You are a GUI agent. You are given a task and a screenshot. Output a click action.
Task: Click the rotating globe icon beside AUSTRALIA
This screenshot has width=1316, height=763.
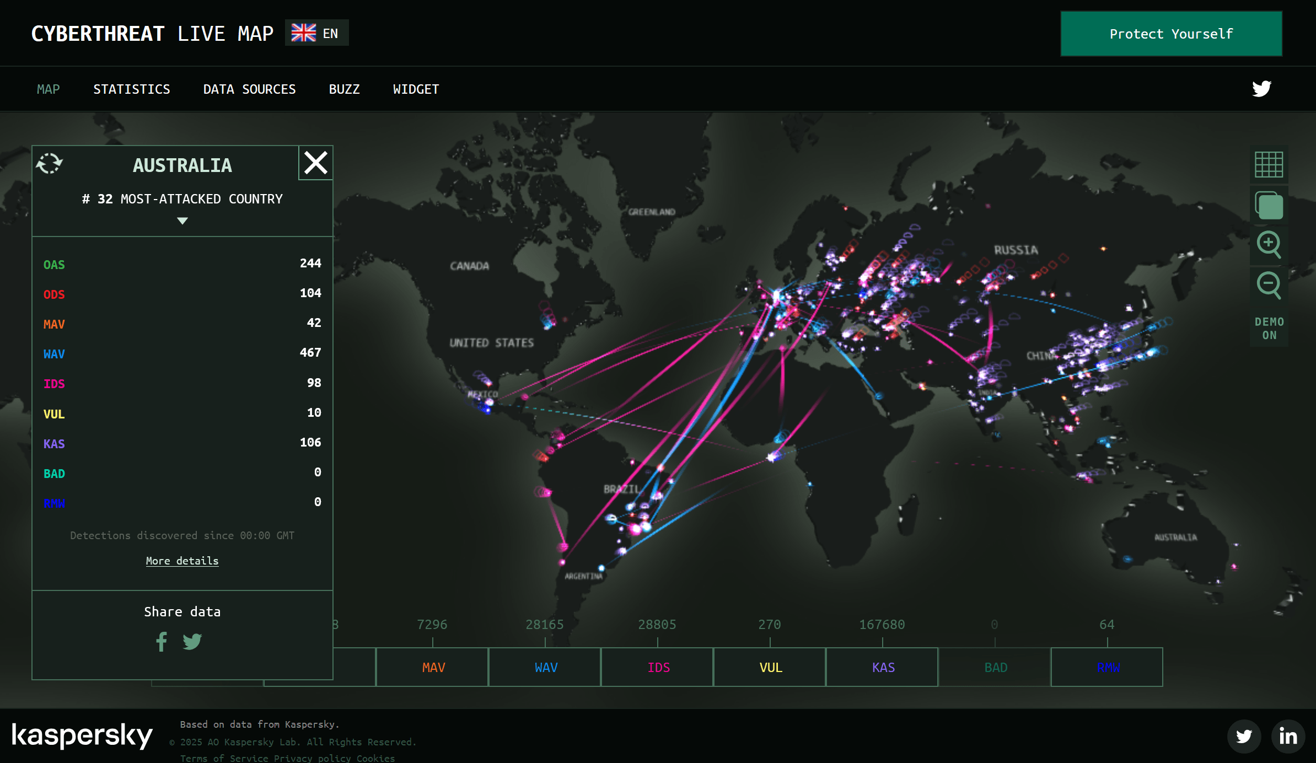click(50, 164)
